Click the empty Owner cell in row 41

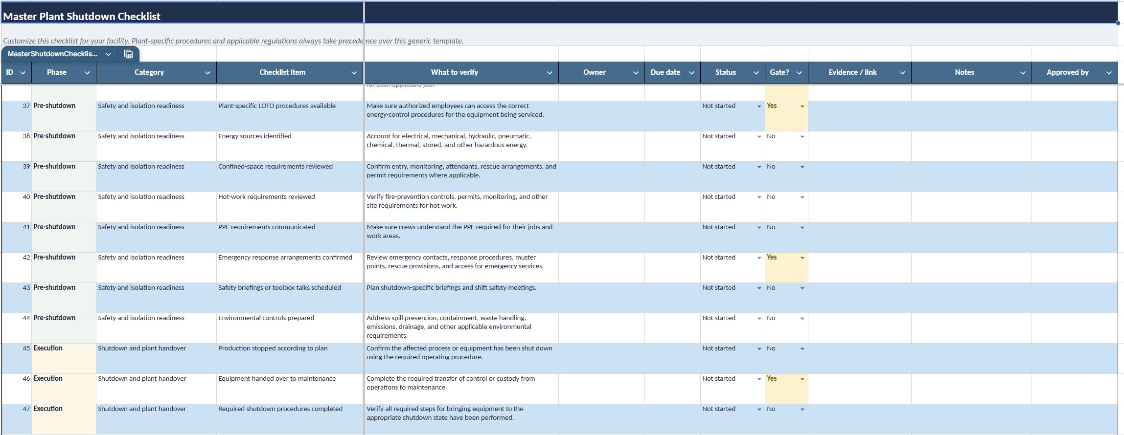601,238
